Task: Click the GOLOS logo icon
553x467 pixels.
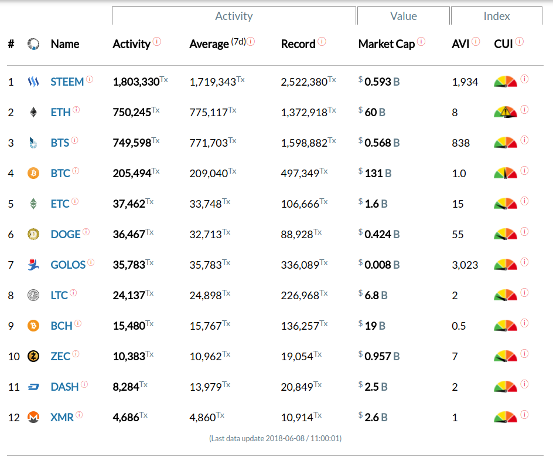Action: (x=33, y=265)
